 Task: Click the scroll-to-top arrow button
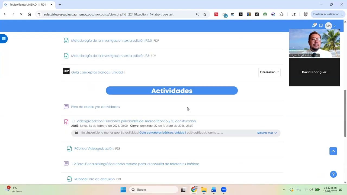click(x=333, y=151)
